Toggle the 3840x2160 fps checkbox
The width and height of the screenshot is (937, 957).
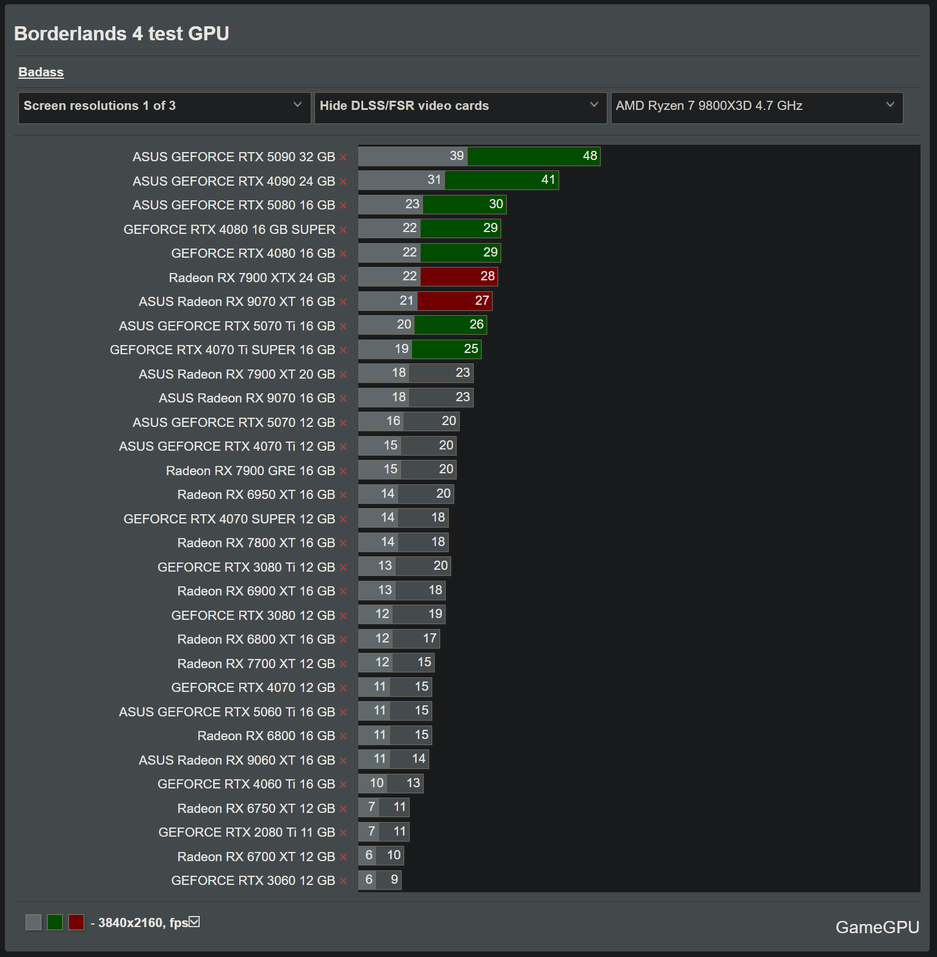(194, 922)
